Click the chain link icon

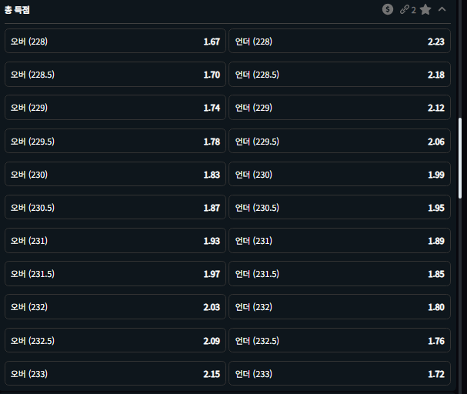pos(405,10)
